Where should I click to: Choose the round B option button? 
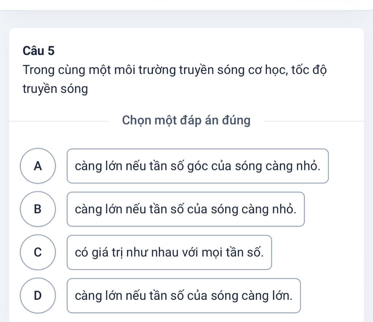pos(38,209)
